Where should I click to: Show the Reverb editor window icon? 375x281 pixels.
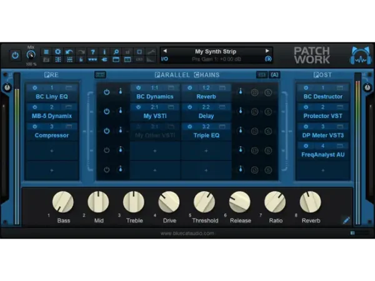click(x=222, y=87)
